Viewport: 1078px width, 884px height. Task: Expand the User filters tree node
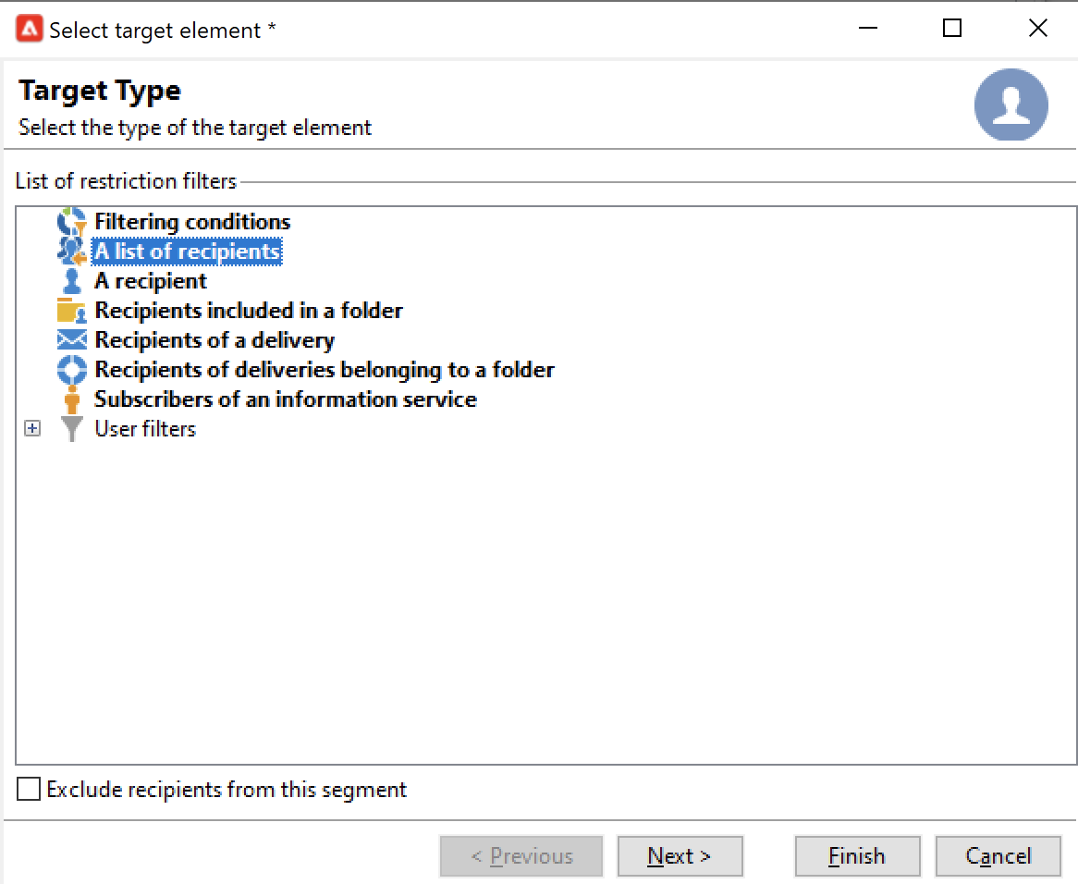[x=33, y=429]
